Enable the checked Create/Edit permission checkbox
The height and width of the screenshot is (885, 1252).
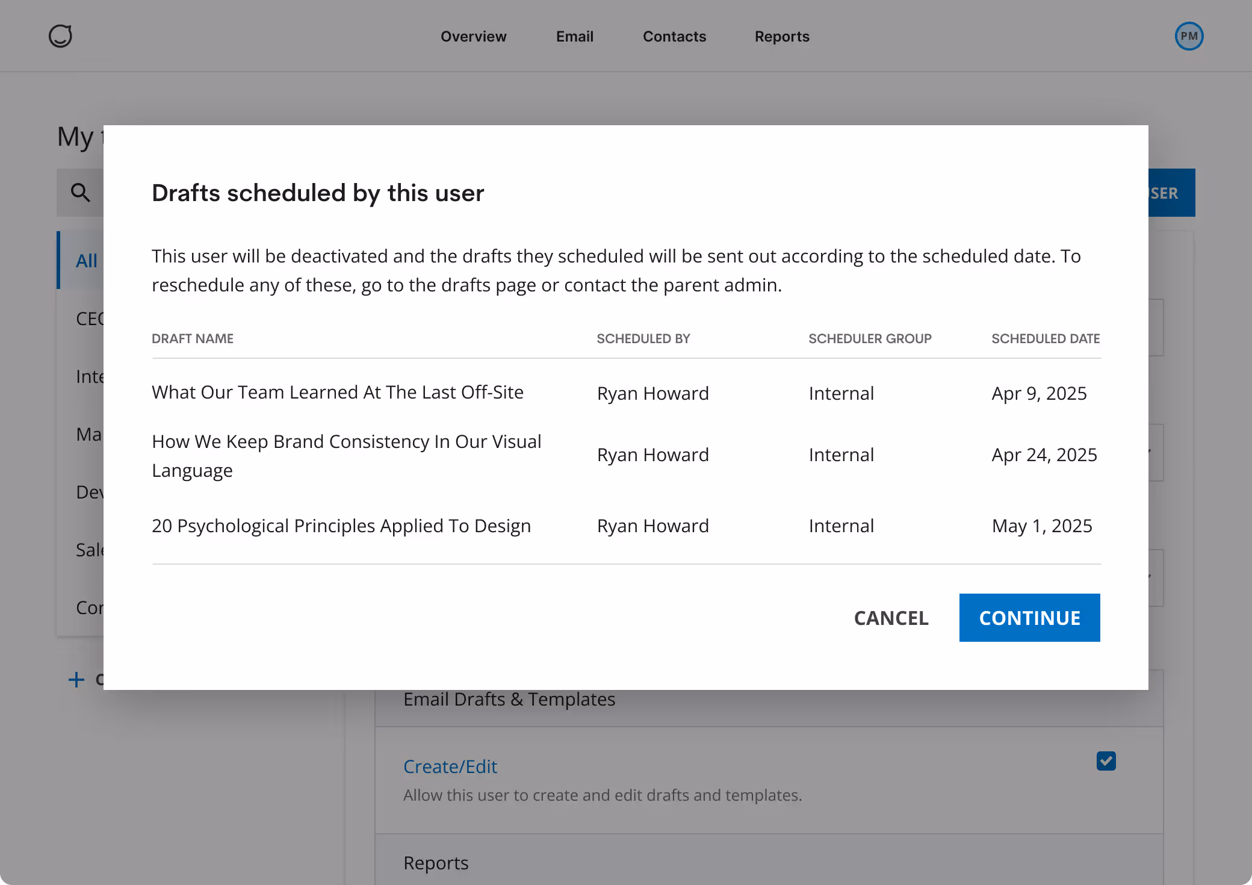(x=1105, y=761)
